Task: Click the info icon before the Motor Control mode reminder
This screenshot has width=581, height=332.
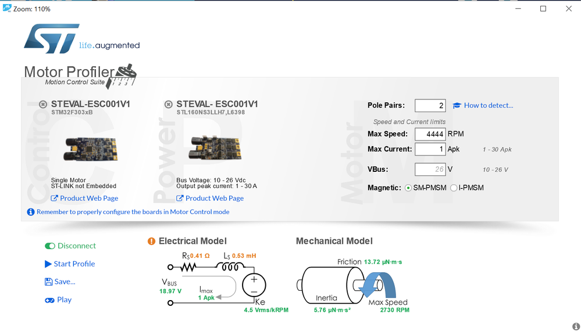Action: coord(31,212)
